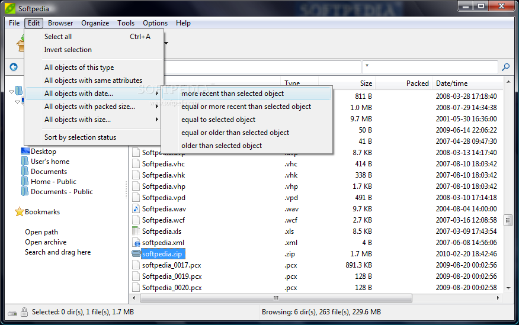Select the Softpedia_0019.pcx file row
The height and width of the screenshot is (325, 519).
point(316,276)
